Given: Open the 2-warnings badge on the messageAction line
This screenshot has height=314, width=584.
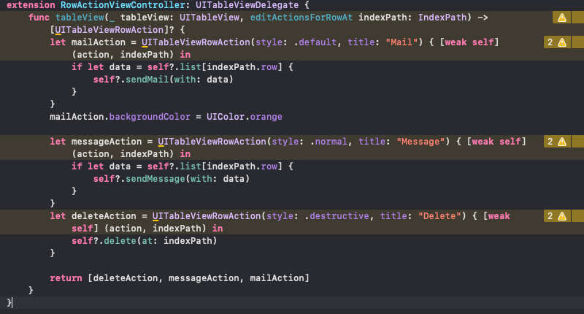Looking at the screenshot, I should tap(557, 142).
